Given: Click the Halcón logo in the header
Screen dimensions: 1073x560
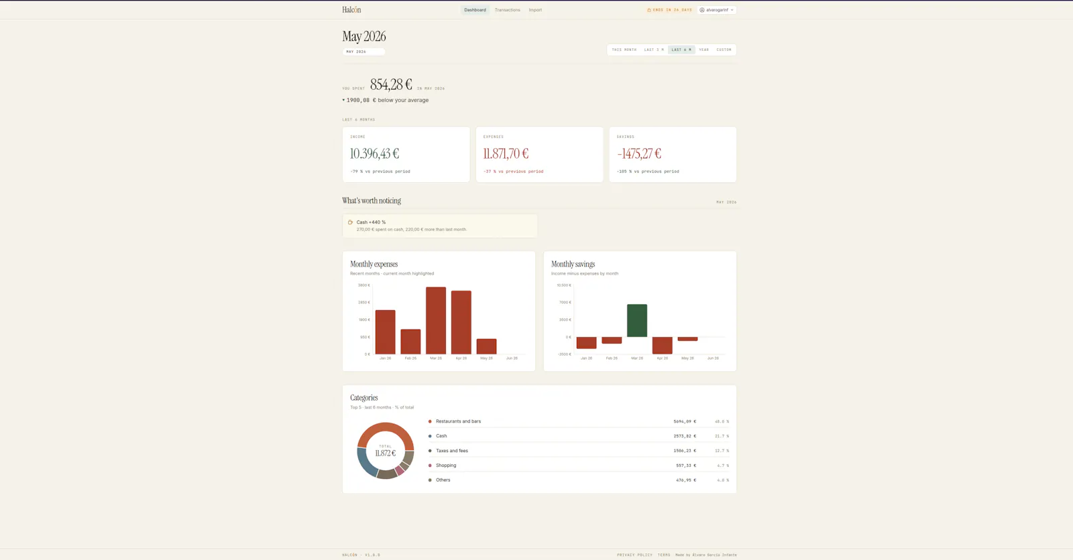Looking at the screenshot, I should [x=351, y=10].
